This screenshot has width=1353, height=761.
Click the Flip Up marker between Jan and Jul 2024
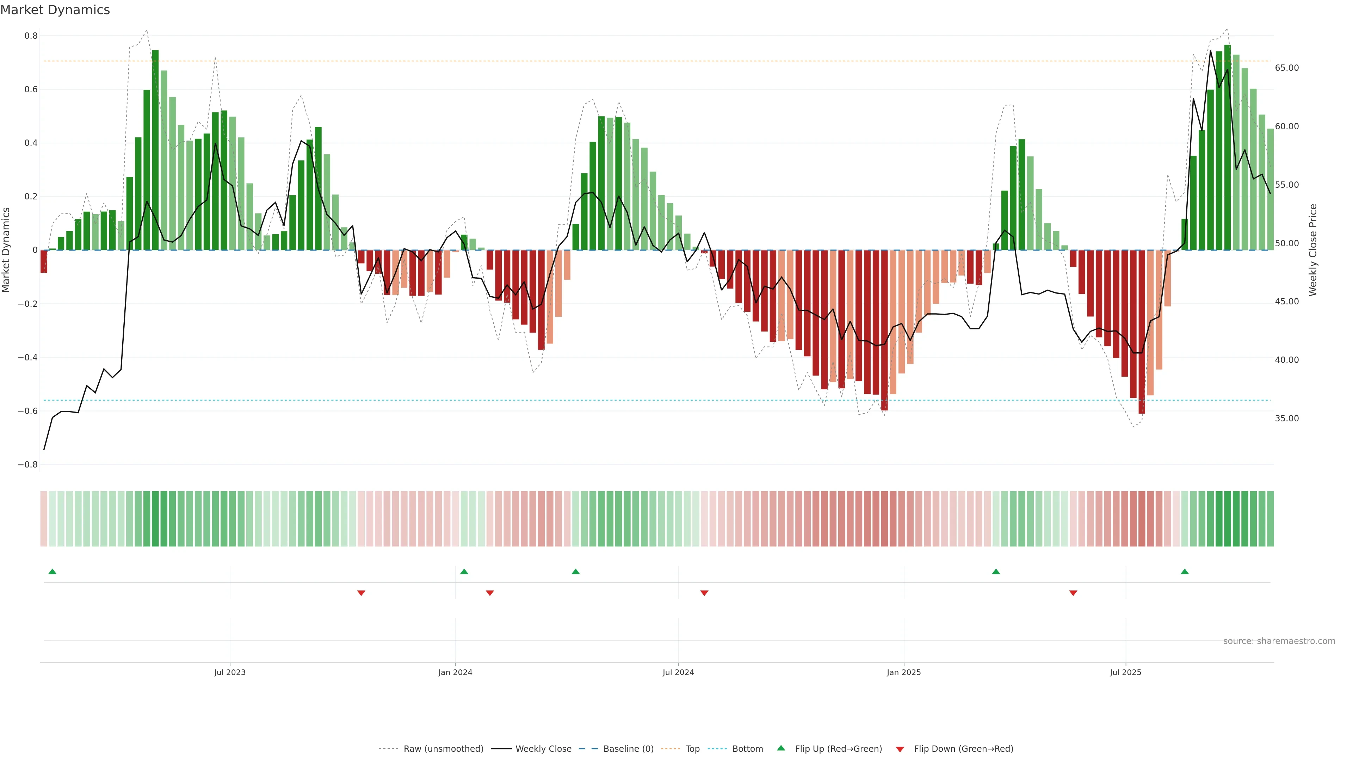tap(576, 571)
